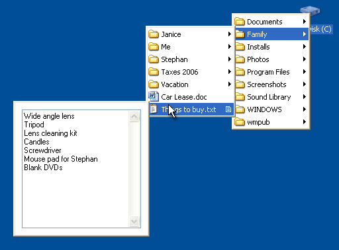Click the Family folder icon
Screen dimensions: 339x250
coord(240,34)
